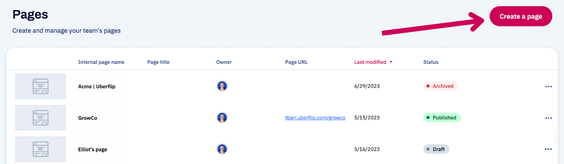Click the Create and manage your team's pages text

(x=66, y=31)
